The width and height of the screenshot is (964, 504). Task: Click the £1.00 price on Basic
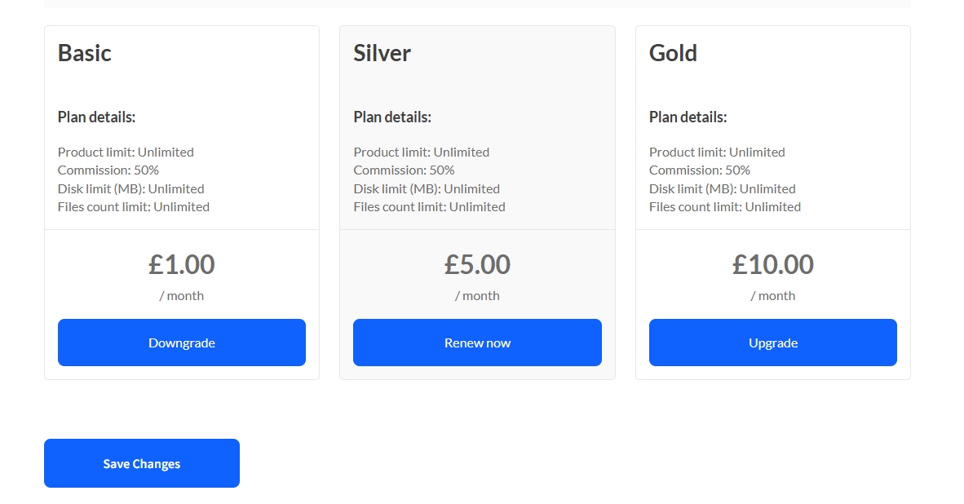pos(181,265)
